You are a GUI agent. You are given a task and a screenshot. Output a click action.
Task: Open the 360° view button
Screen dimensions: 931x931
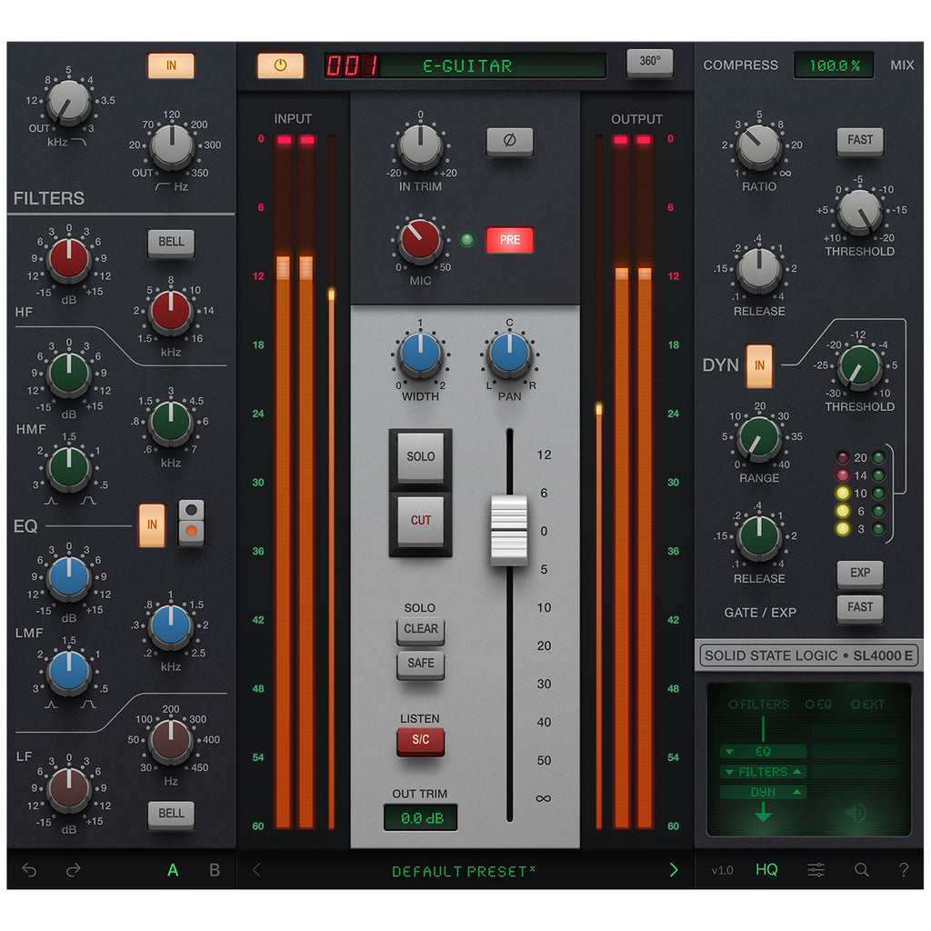[649, 62]
